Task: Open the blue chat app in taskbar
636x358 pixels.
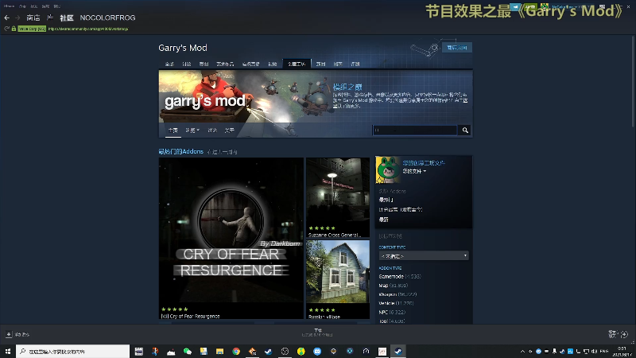Action: (317, 351)
